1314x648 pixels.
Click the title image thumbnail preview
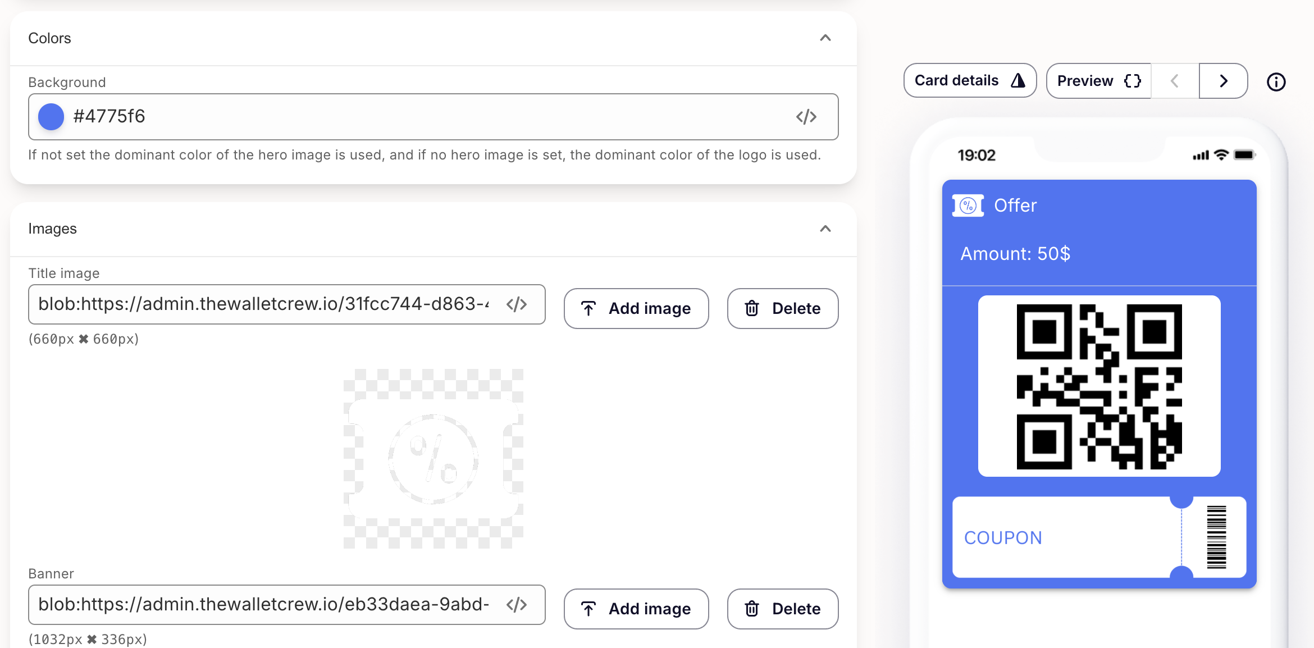click(x=433, y=459)
